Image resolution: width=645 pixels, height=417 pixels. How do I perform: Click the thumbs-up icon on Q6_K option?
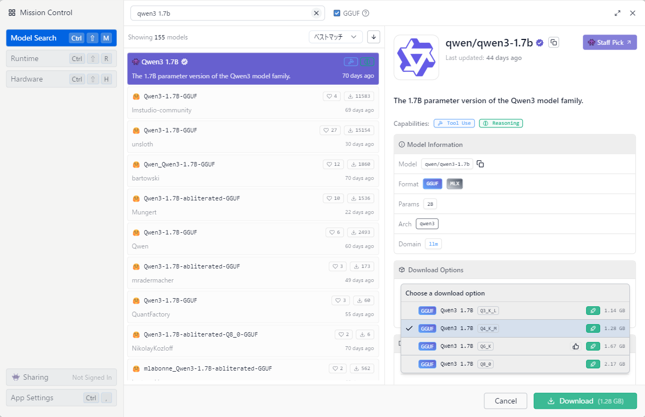576,346
